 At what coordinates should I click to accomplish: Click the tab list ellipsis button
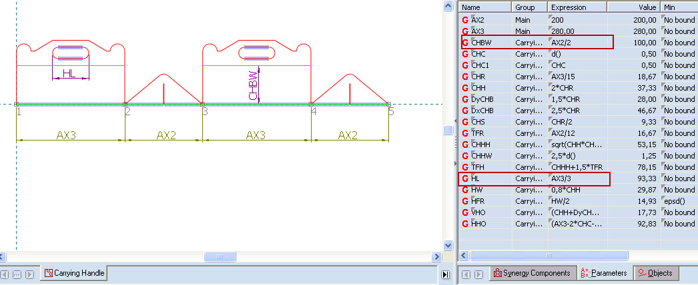point(17,274)
